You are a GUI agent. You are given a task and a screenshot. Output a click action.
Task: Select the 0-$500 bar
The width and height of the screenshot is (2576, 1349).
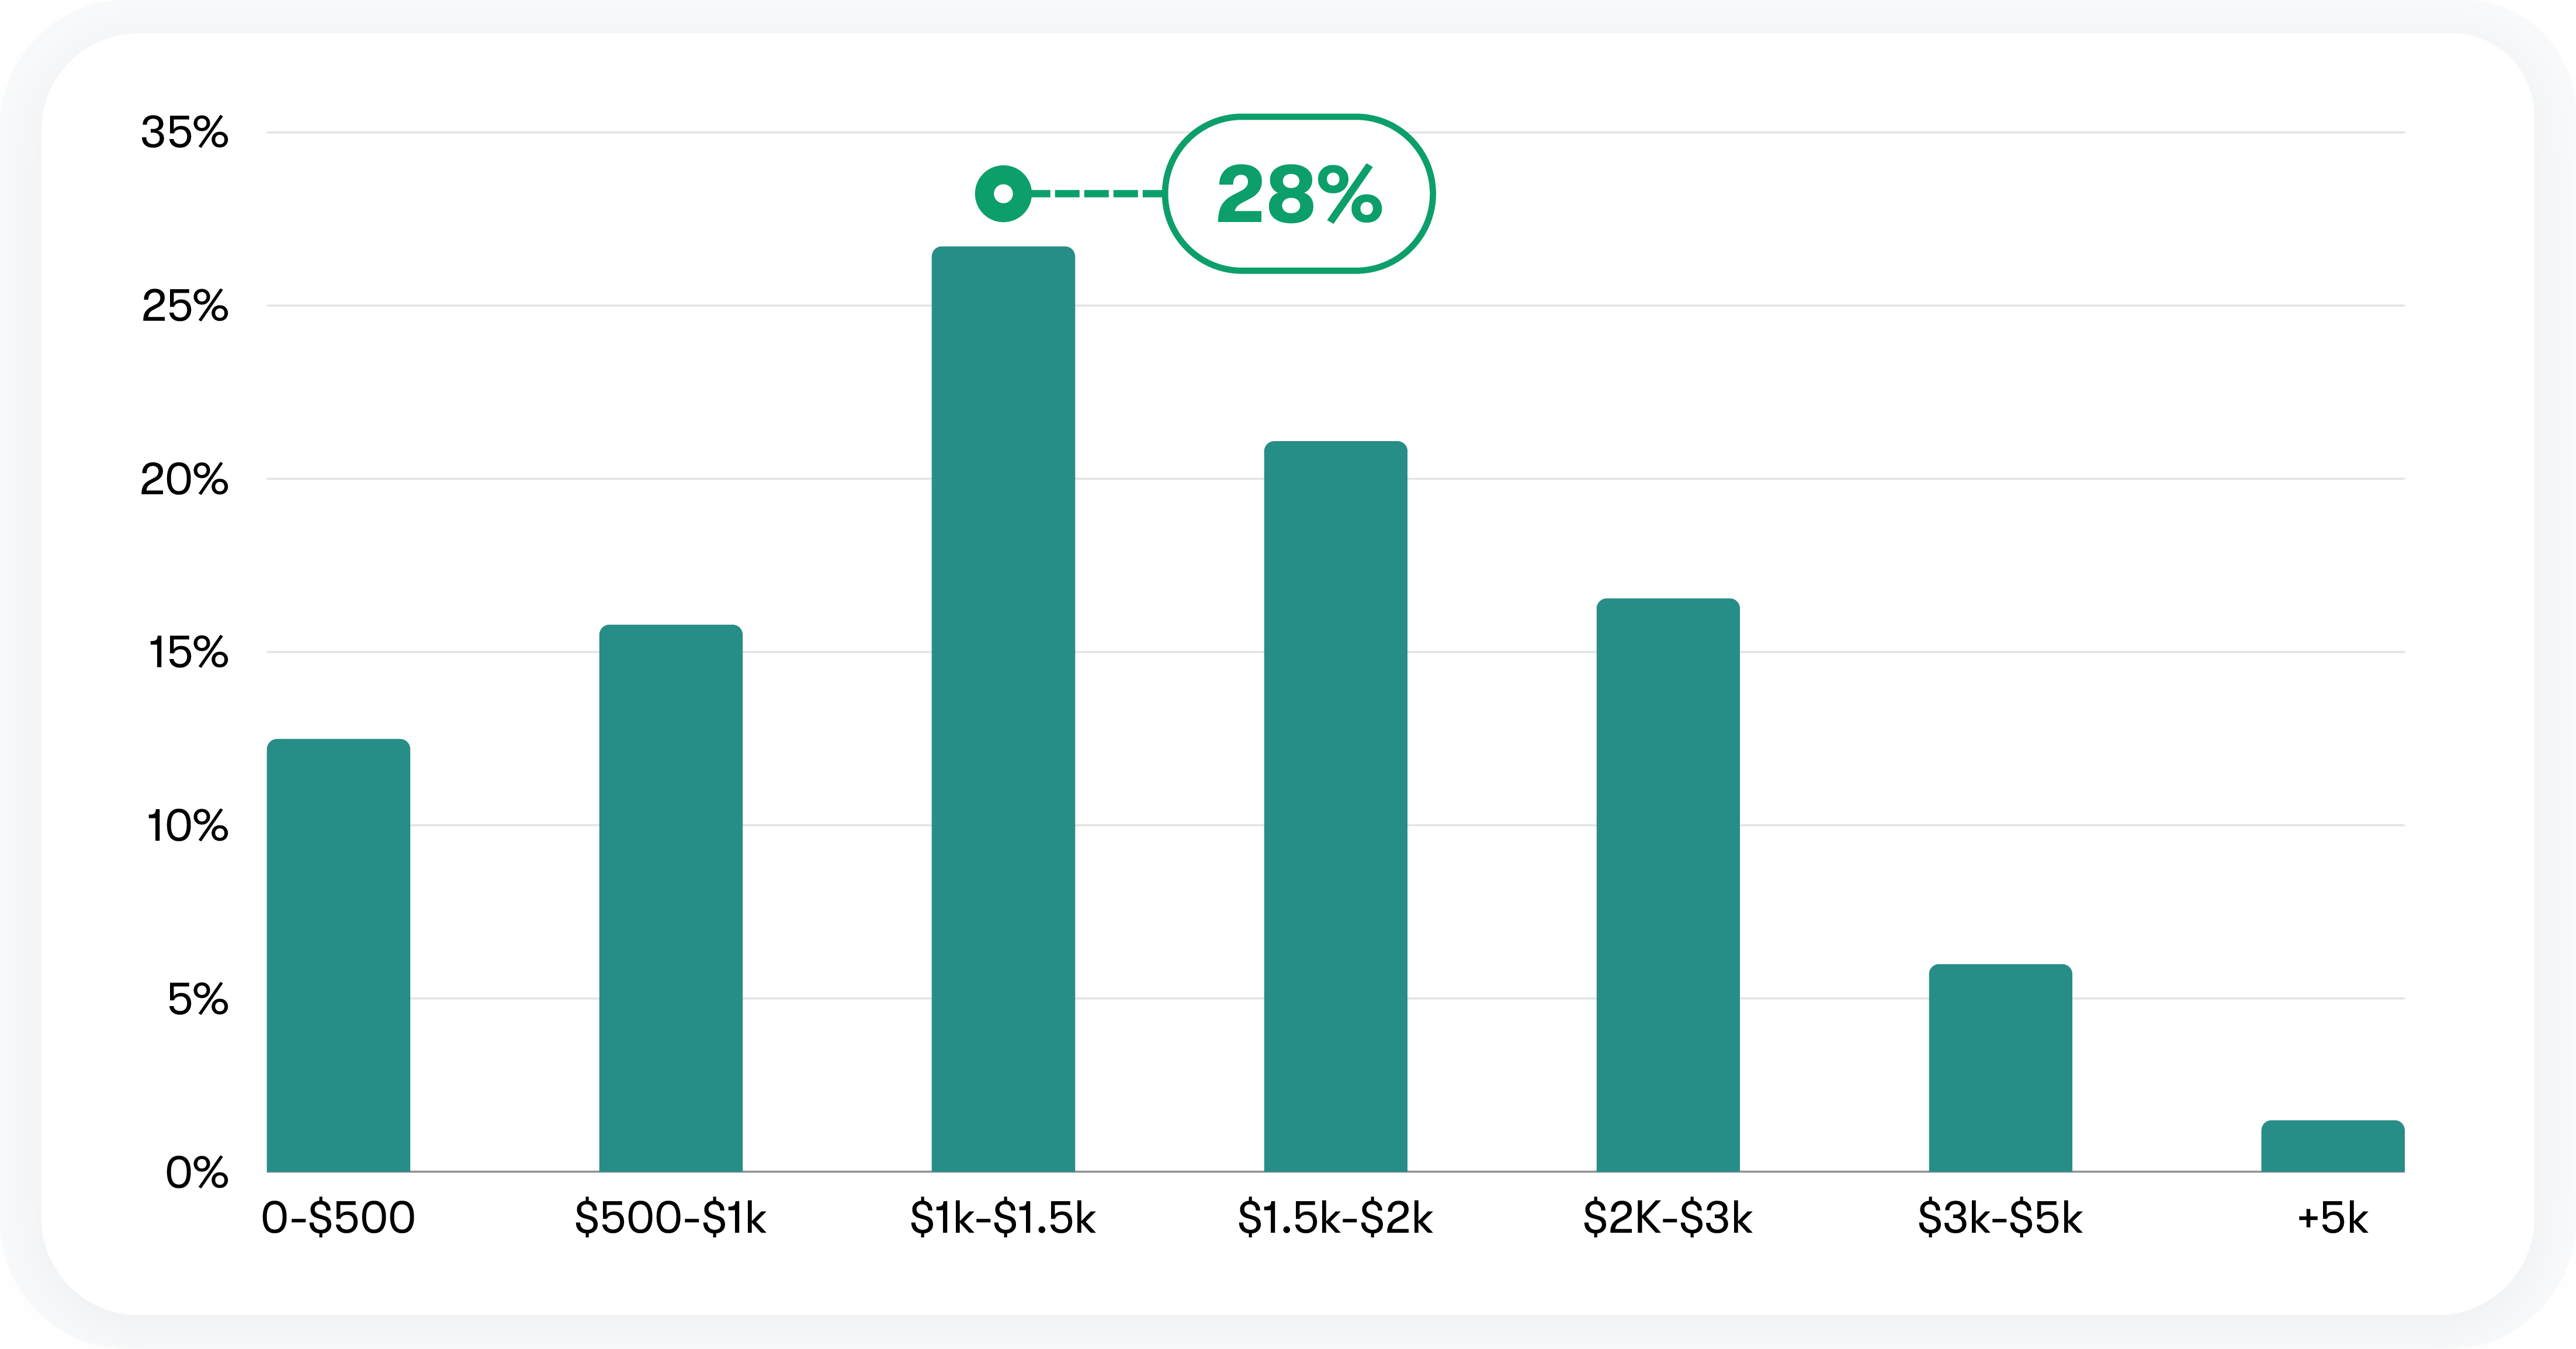click(x=338, y=955)
